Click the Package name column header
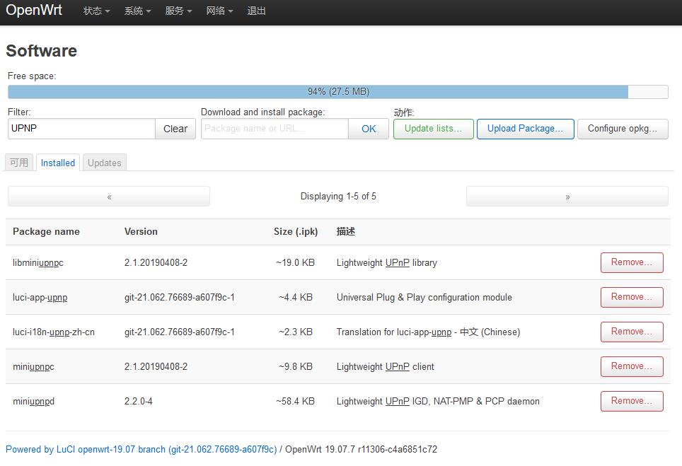This screenshot has height=466, width=682. tap(46, 231)
